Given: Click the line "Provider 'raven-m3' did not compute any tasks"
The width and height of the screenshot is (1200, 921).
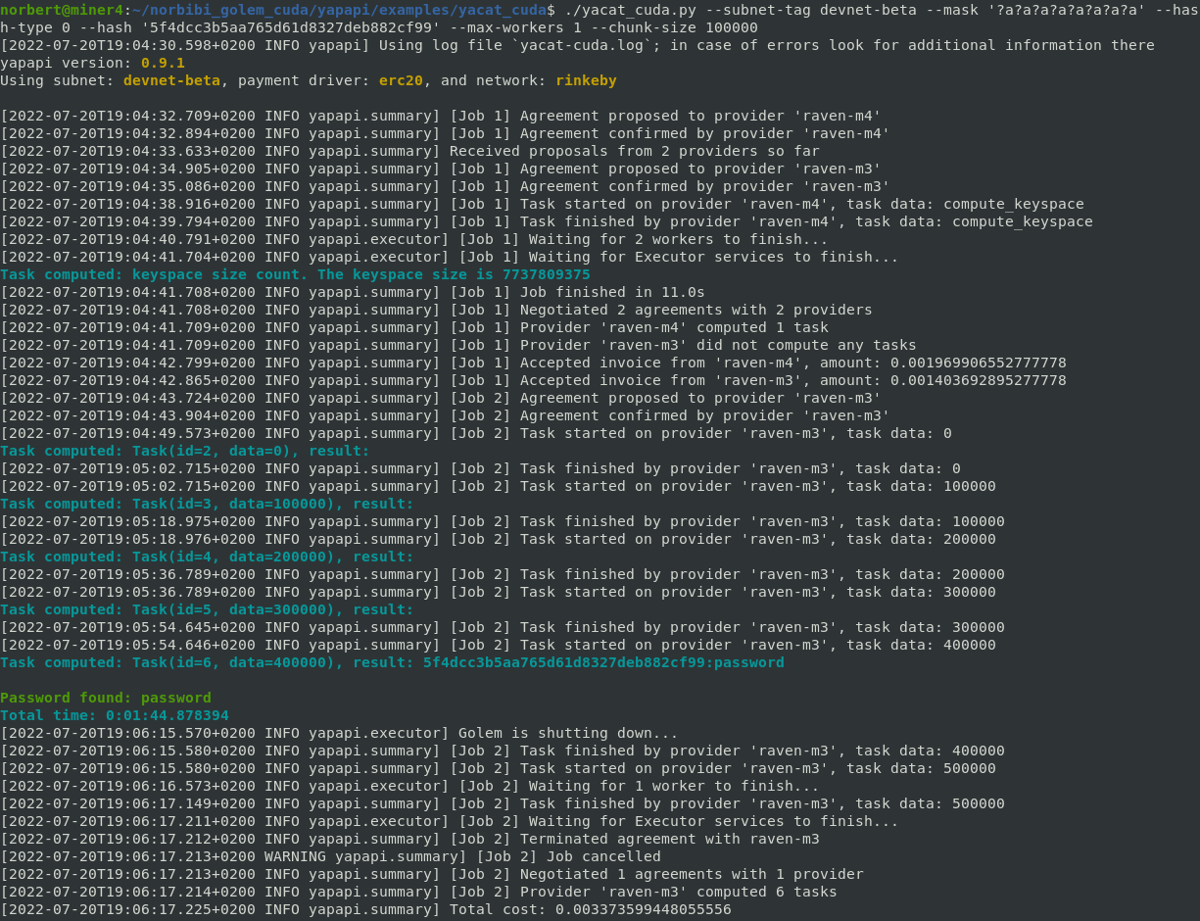Looking at the screenshot, I should point(458,345).
